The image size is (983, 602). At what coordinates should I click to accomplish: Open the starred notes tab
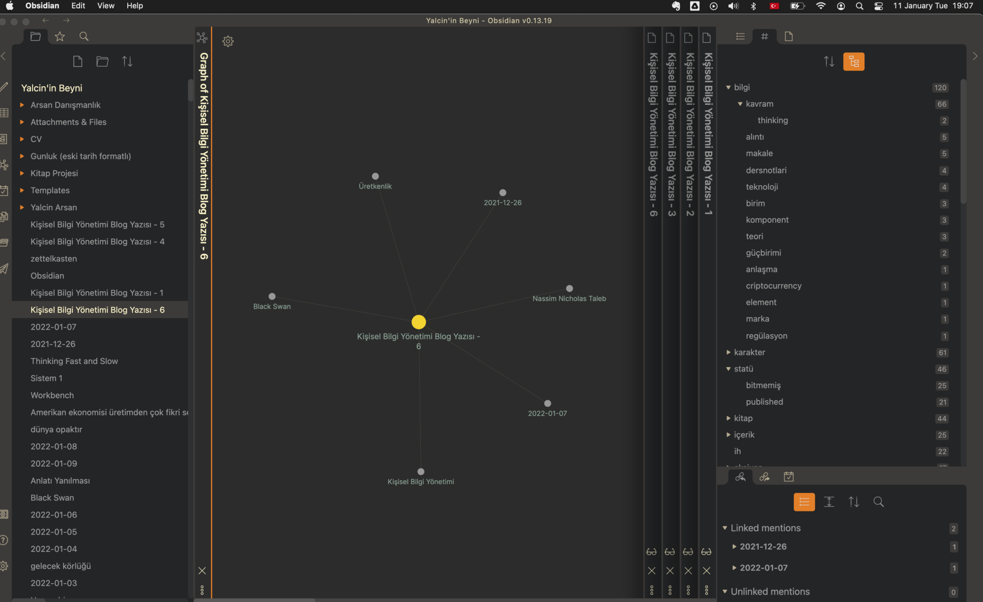[x=59, y=36]
